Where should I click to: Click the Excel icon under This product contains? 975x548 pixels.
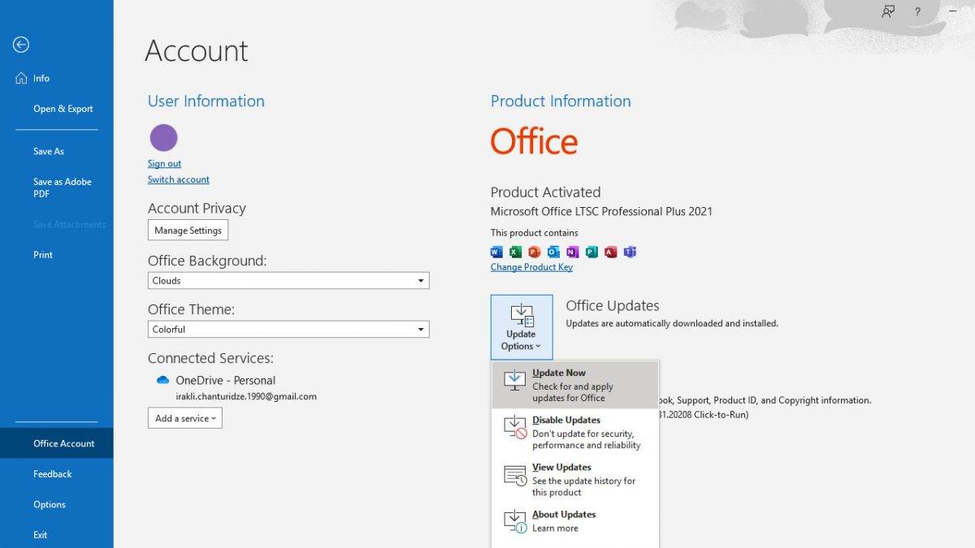pos(514,252)
